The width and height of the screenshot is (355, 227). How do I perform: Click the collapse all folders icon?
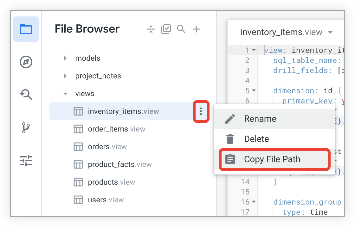coord(151,29)
